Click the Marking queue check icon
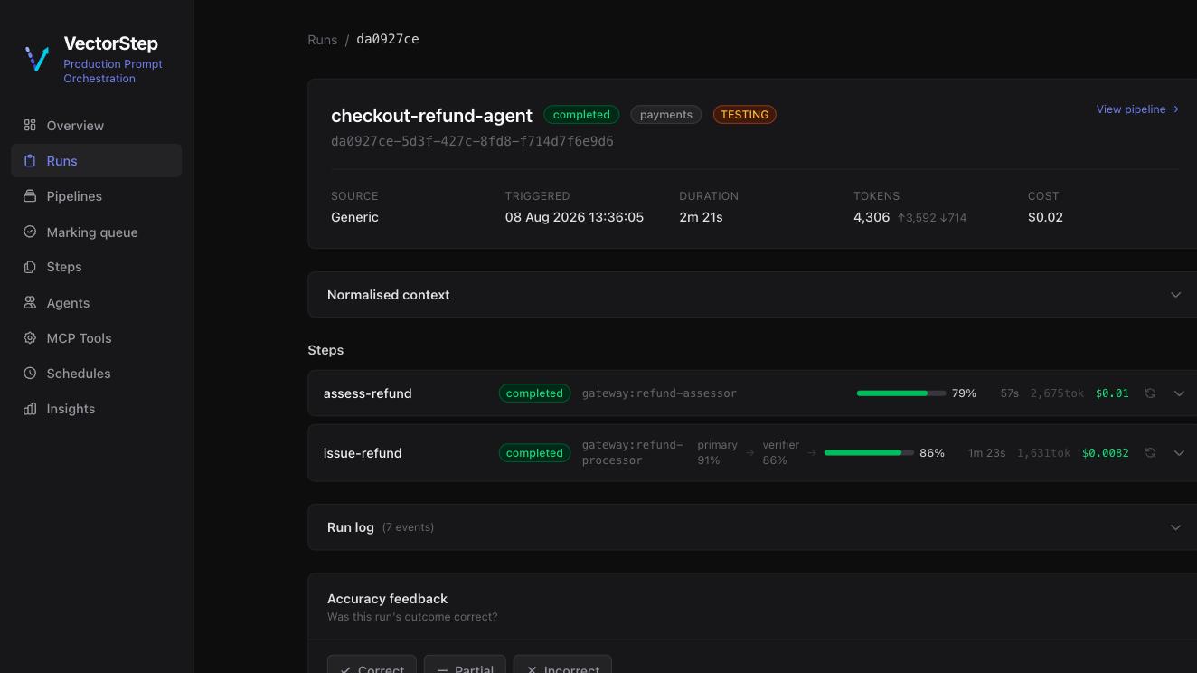 tap(30, 232)
